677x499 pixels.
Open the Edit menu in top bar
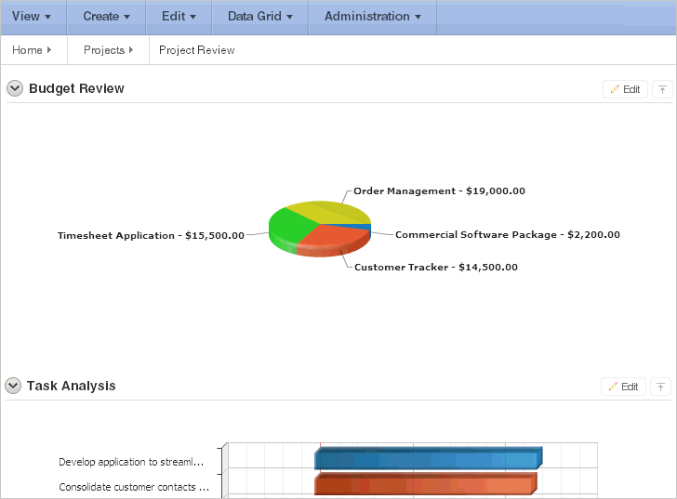pos(179,17)
